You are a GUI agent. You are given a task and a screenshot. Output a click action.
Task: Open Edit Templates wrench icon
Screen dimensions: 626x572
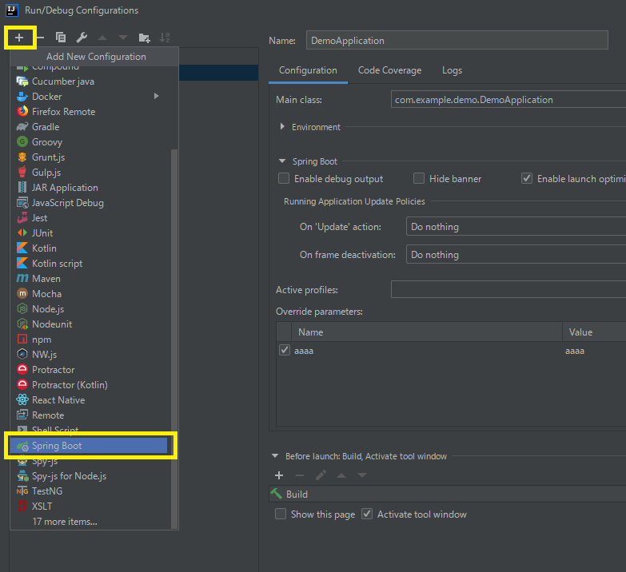[x=82, y=38]
